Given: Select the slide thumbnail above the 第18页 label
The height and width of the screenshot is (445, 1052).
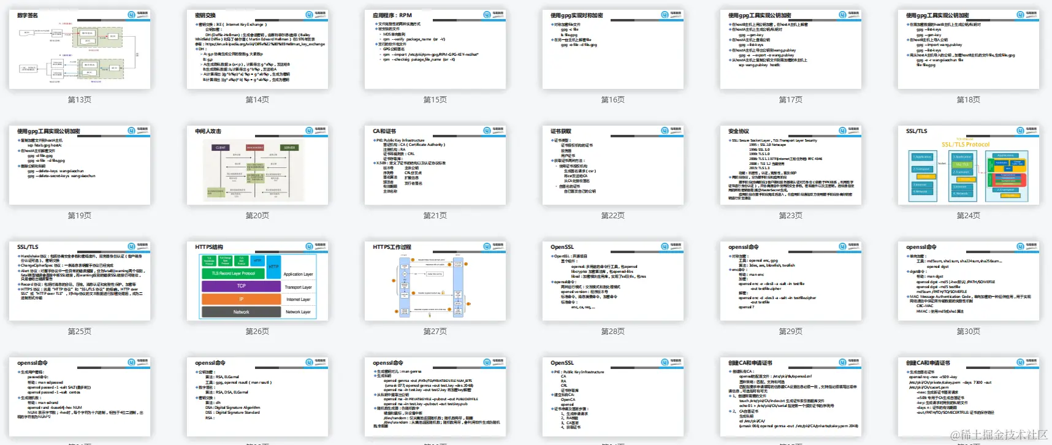Looking at the screenshot, I should point(969,49).
